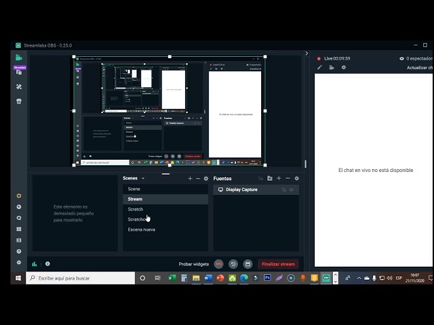Select the Stream scene
This screenshot has height=325, width=434.
pyautogui.click(x=165, y=199)
